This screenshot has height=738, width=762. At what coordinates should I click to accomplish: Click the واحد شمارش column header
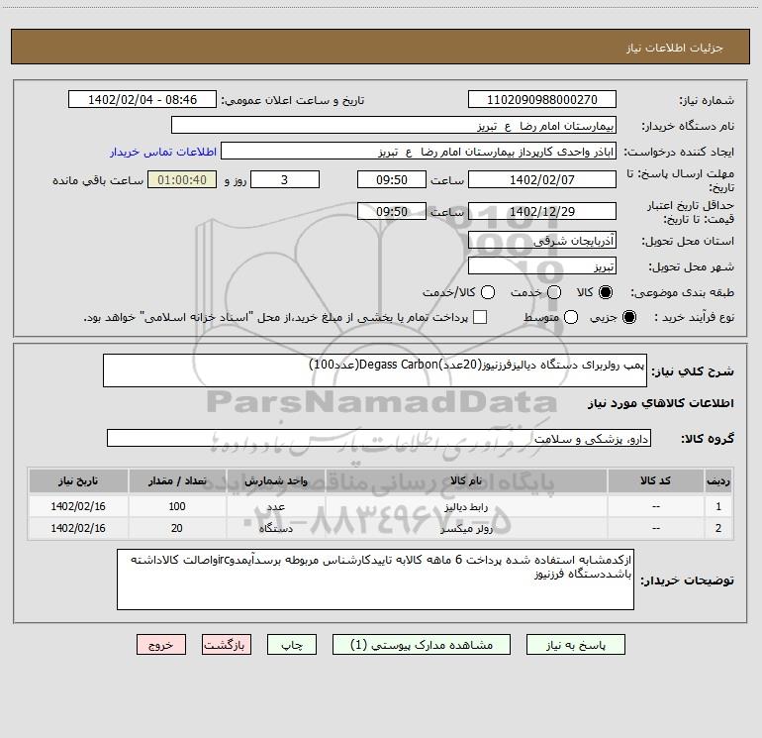pyautogui.click(x=275, y=480)
